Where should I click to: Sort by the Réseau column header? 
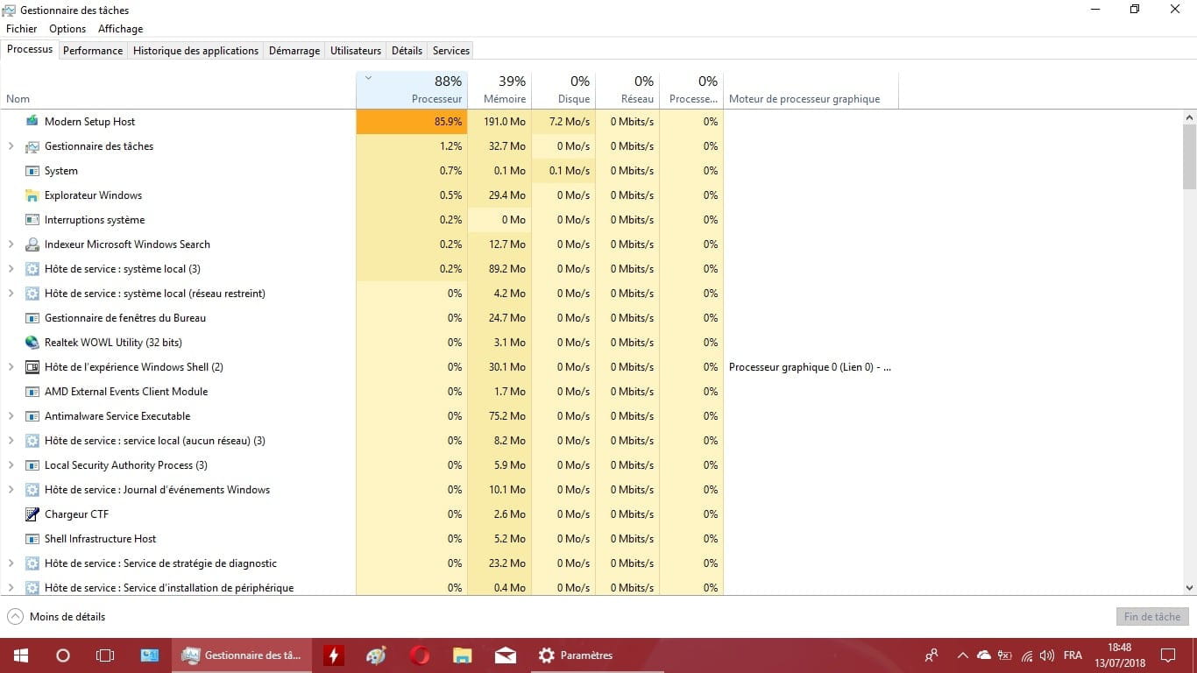tap(627, 90)
